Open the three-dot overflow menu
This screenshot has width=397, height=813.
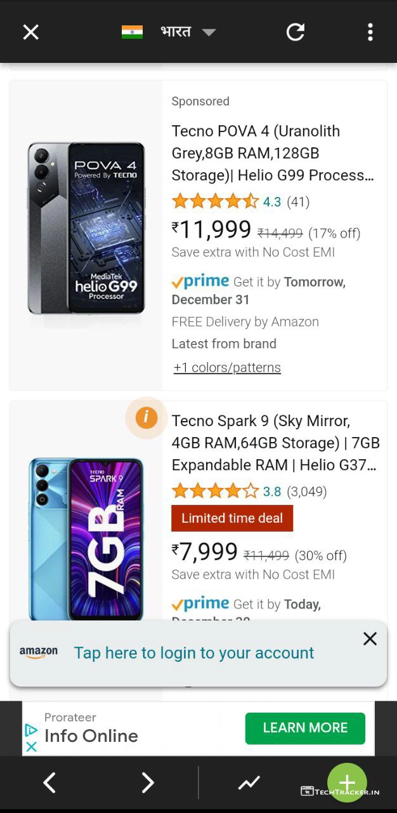point(370,32)
